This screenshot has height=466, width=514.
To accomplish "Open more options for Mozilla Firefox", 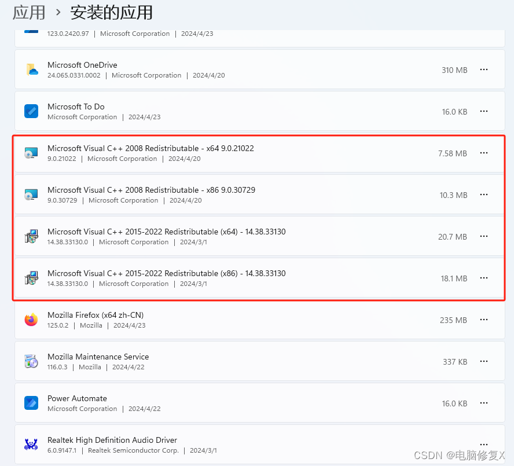I will coord(484,320).
